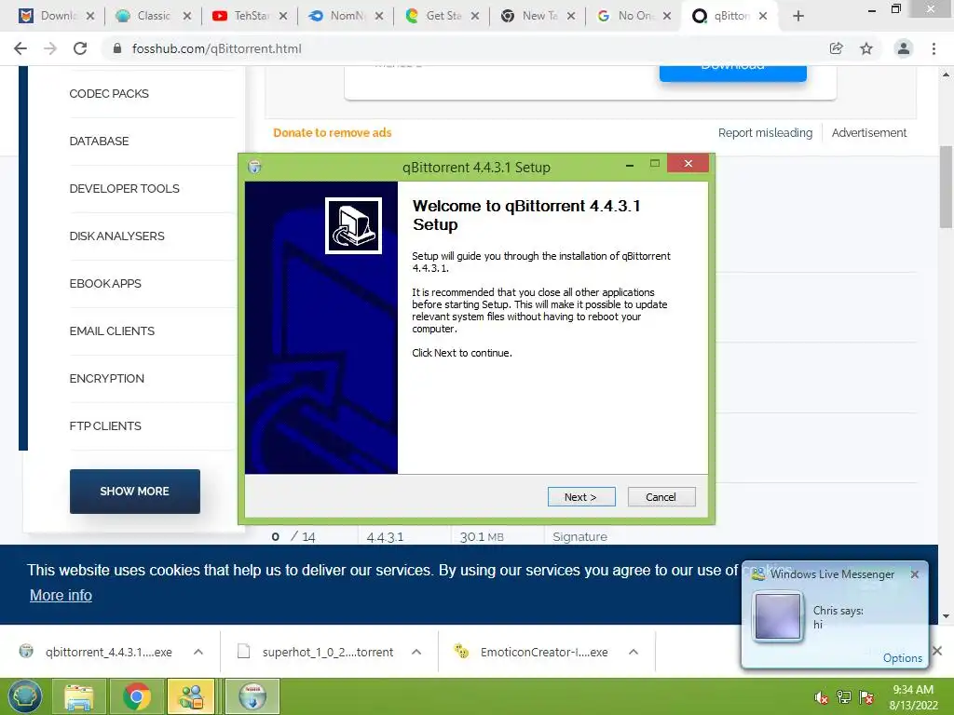Open Chrome three-dot menu
The width and height of the screenshot is (954, 715).
tap(934, 48)
